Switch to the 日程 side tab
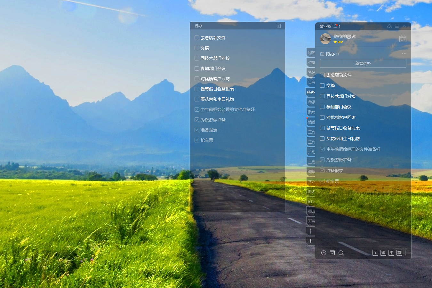Viewport: 432px width, 288px height. (x=311, y=82)
